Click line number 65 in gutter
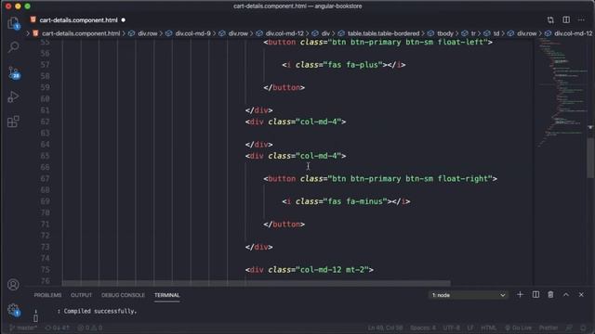595x334 pixels. click(45, 156)
